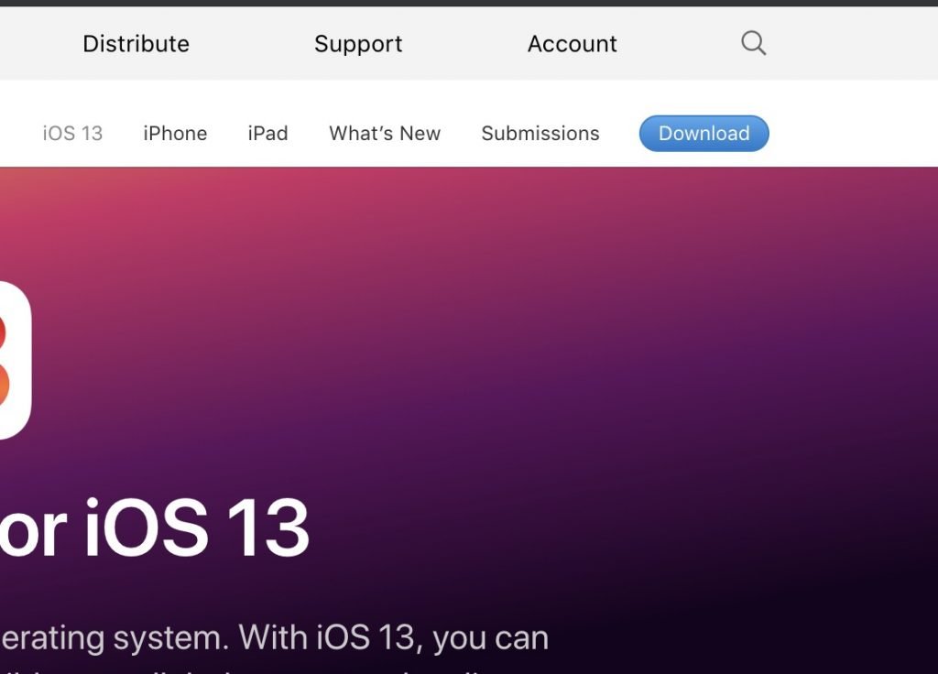Click the iOS 13 app icon image

[15, 360]
